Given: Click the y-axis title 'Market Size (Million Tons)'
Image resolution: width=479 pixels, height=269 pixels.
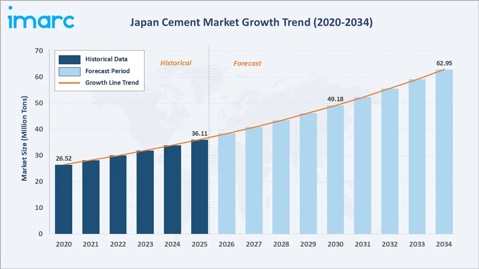Looking at the screenshot, I should pyautogui.click(x=24, y=139).
